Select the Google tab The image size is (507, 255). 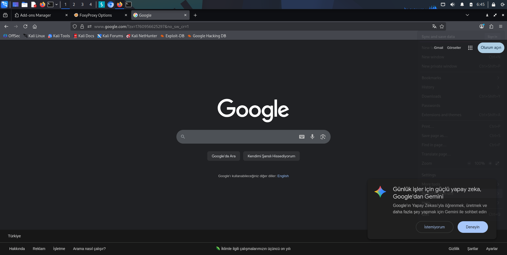point(160,15)
